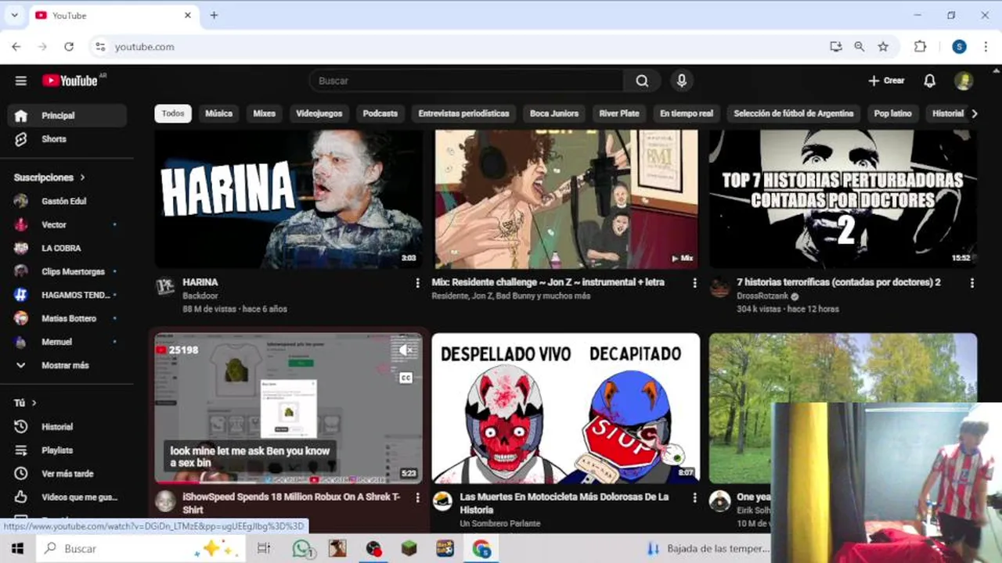This screenshot has width=1002, height=563.
Task: Select the Todos filter chip
Action: pyautogui.click(x=173, y=113)
